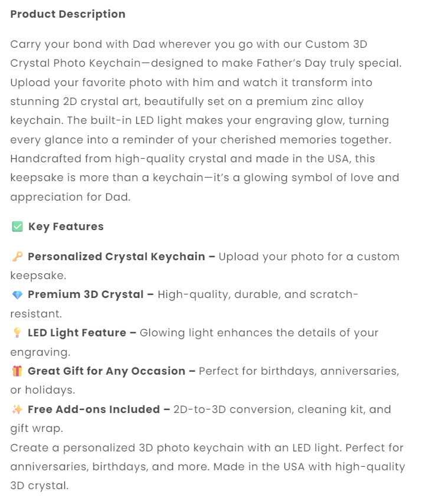
Task: Click the blue gem icon
Action: click(x=17, y=295)
